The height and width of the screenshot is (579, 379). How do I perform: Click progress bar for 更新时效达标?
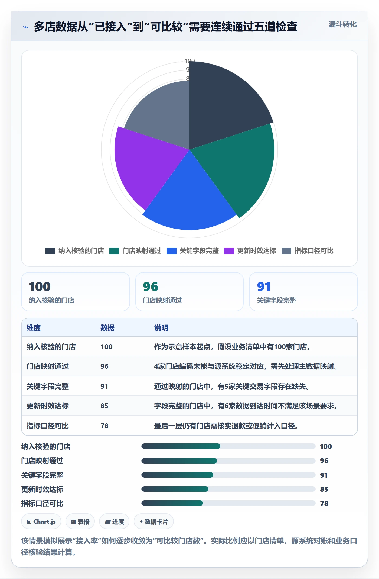point(228,489)
